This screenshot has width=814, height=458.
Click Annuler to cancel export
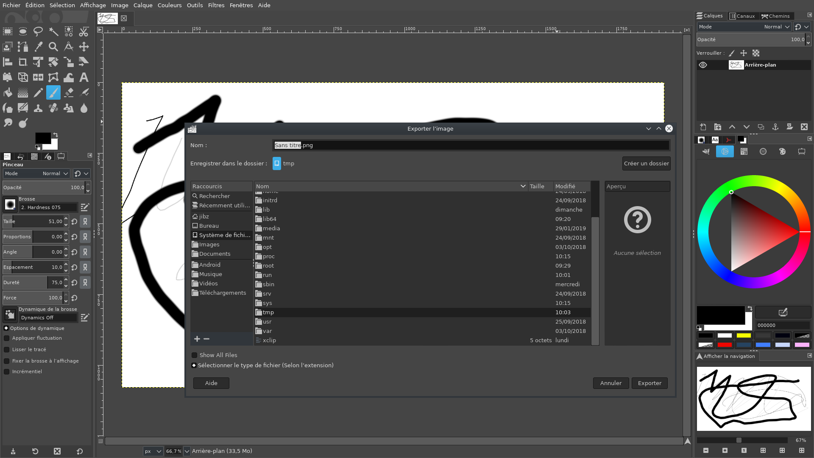611,383
